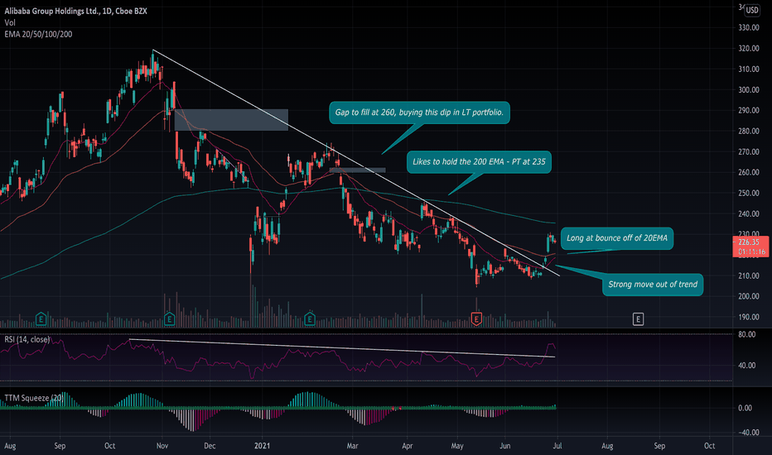Select the TTM Squeeze (20) legend

34,398
